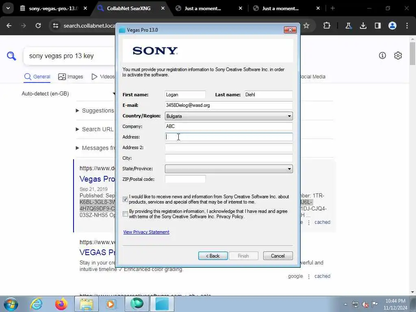Click the Cancel button in installer dialog
This screenshot has width=416, height=312.
[278, 256]
